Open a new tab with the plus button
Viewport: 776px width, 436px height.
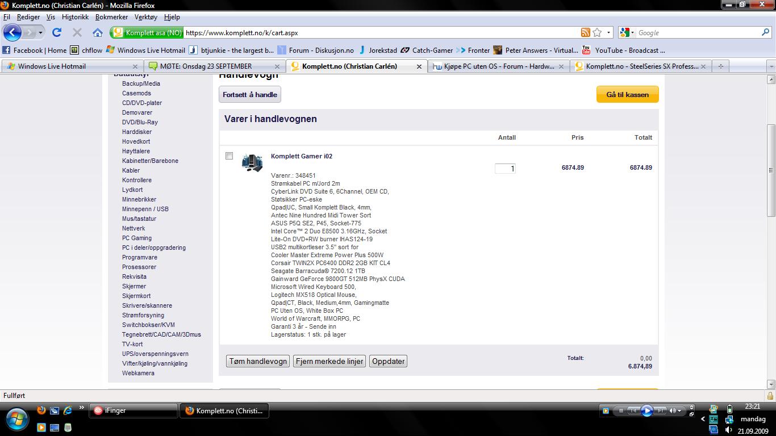720,66
